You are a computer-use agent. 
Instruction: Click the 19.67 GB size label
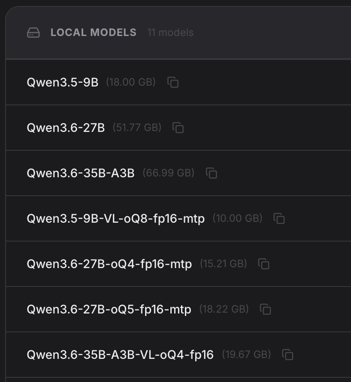tap(247, 355)
